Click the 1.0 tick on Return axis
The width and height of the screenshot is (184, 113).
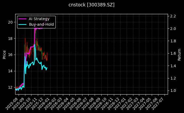pyautogui.click(x=173, y=91)
